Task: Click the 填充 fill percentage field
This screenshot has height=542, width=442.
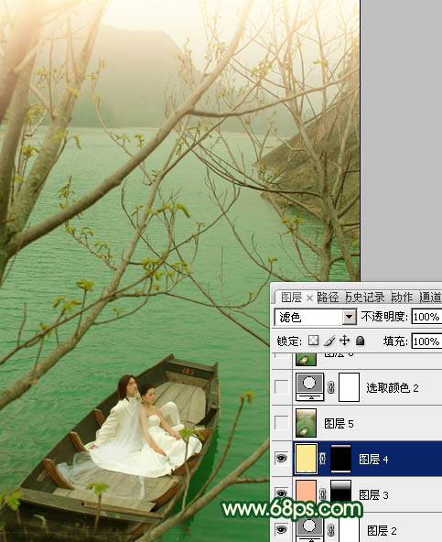Action: click(426, 341)
